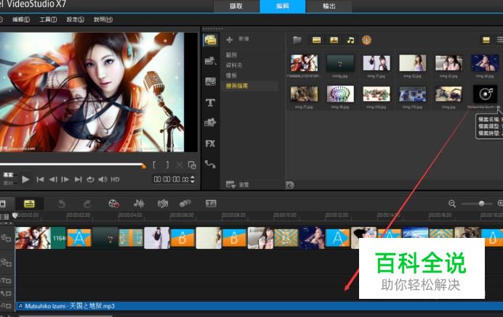
Task: Toggle showing photos in library
Action: (x=334, y=40)
